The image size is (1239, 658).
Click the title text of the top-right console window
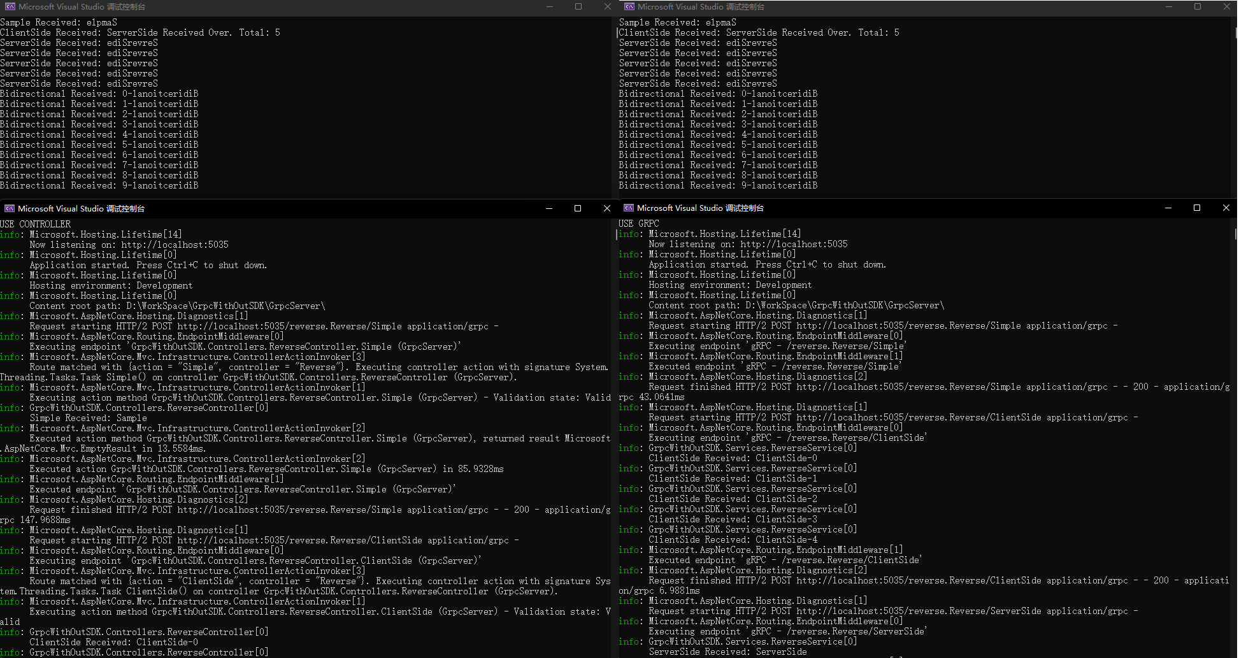pos(701,6)
